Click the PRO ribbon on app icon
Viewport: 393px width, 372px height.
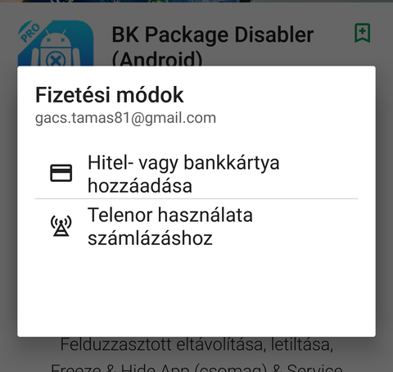(29, 32)
